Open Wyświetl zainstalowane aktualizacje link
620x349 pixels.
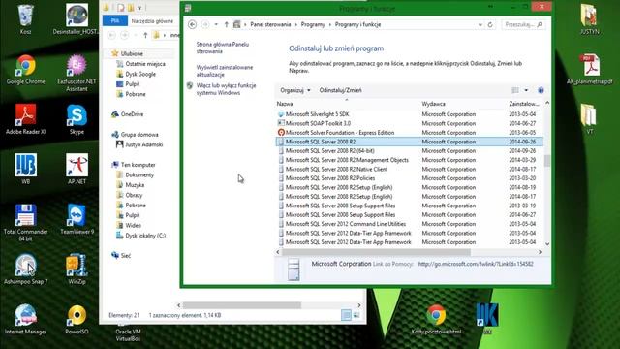[x=225, y=71]
